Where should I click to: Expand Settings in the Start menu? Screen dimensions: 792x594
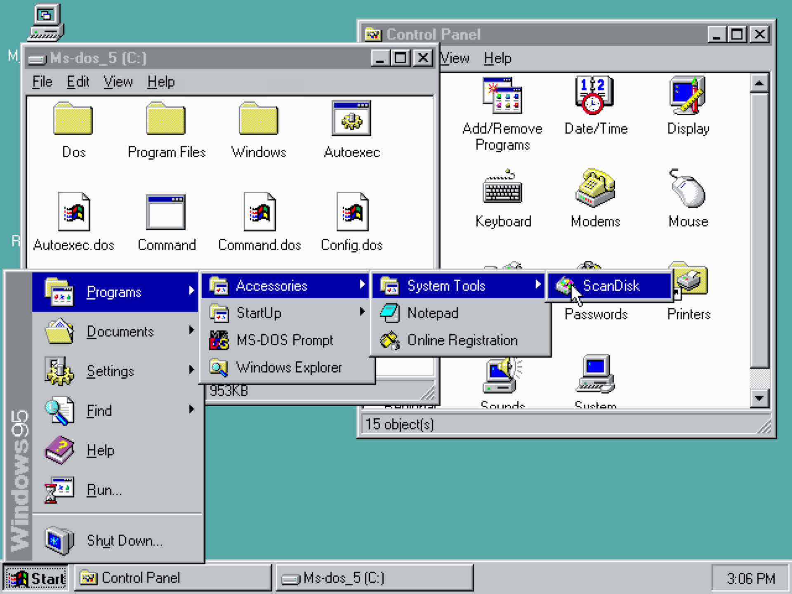118,371
